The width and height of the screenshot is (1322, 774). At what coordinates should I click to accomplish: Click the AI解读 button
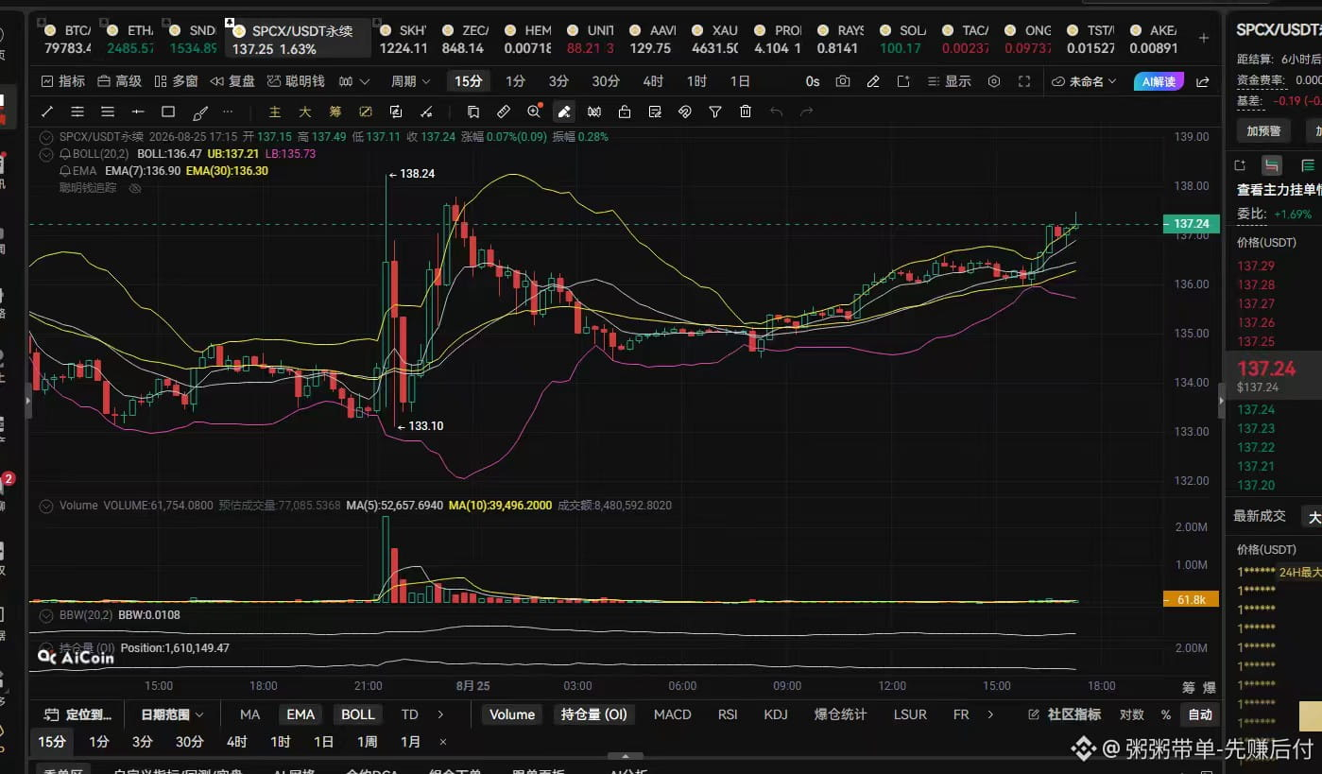coord(1159,81)
